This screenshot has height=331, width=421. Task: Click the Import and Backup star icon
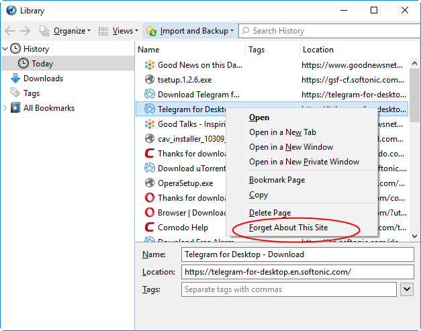click(151, 31)
